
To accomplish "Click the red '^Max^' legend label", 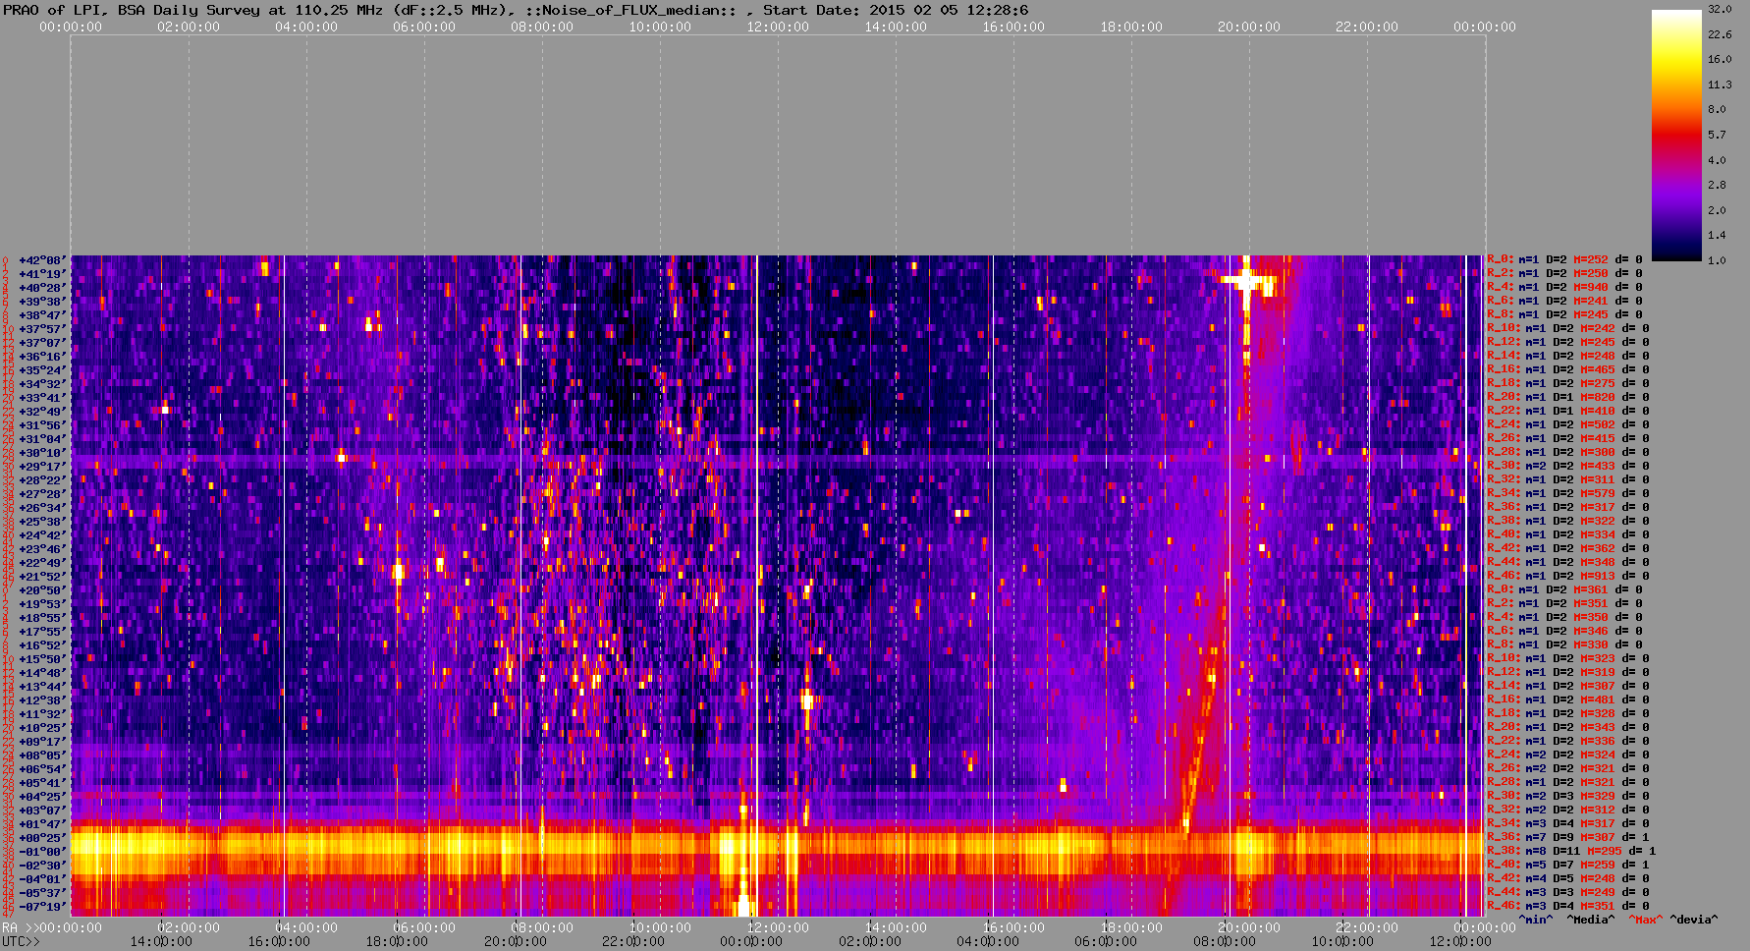I will (x=1645, y=920).
